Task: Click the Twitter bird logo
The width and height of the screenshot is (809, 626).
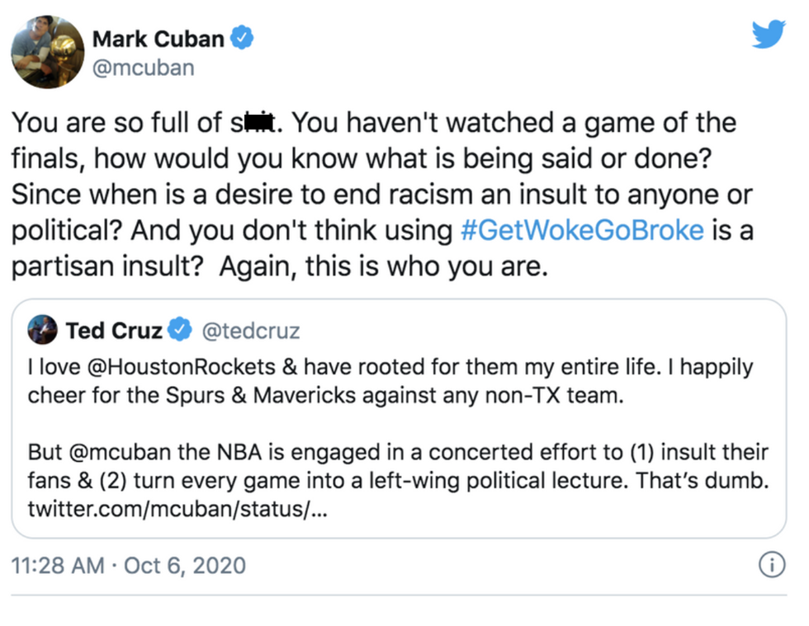Action: point(768,34)
